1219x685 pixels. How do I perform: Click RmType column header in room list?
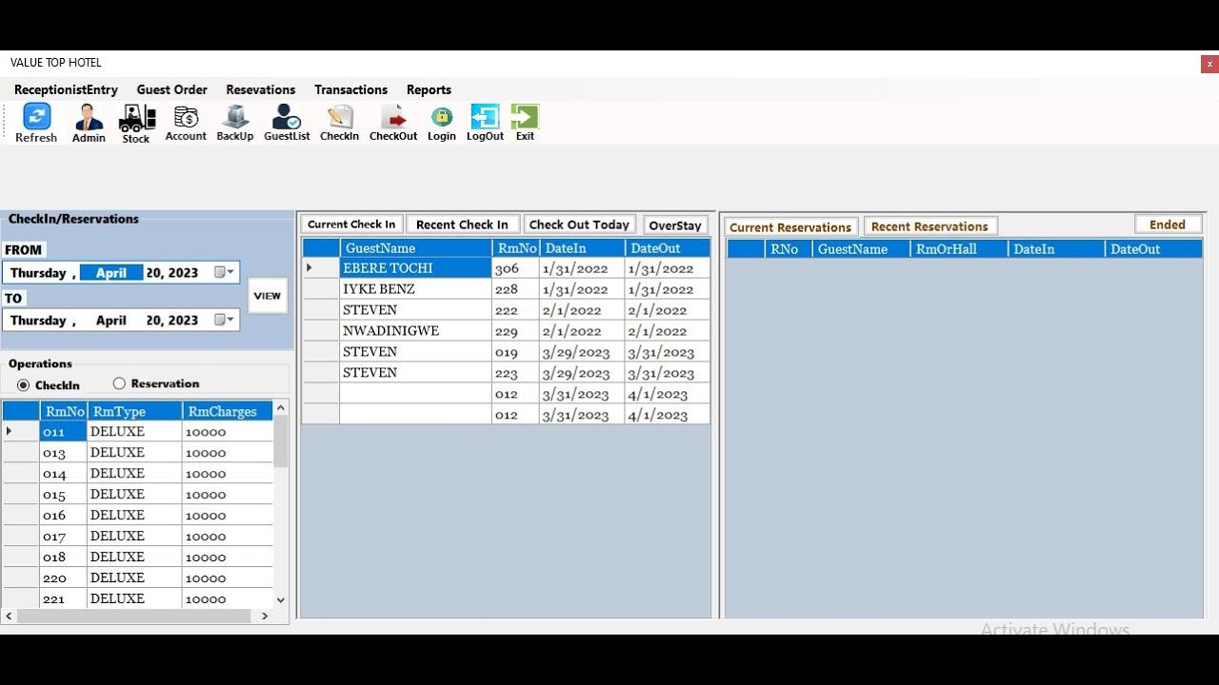(x=134, y=411)
